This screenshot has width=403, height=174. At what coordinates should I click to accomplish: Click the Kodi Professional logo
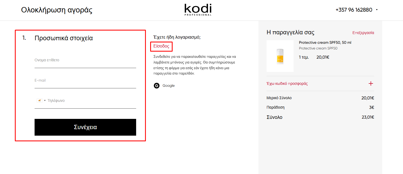point(198,10)
